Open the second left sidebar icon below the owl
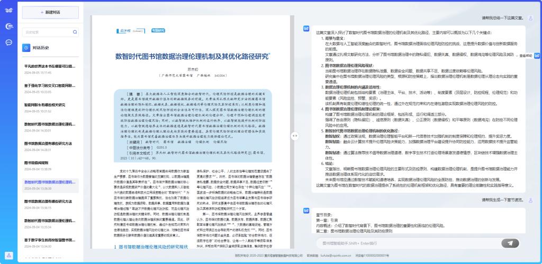The image size is (542, 264). pos(9,26)
